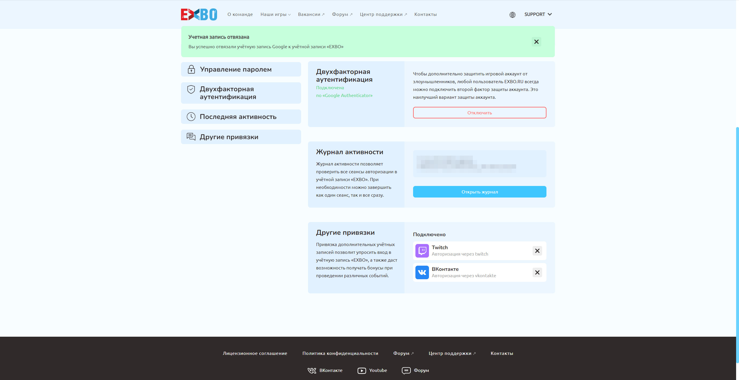
Task: Click the Управление паролем section tab
Action: pyautogui.click(x=241, y=69)
